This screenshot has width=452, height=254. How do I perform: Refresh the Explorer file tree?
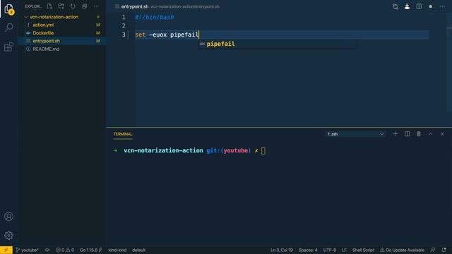(73, 6)
